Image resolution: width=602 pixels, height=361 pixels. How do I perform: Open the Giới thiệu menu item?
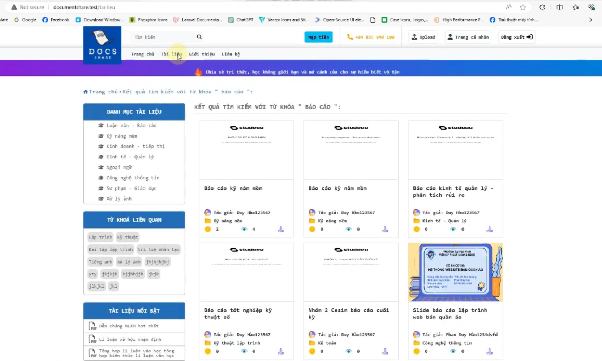tap(202, 54)
